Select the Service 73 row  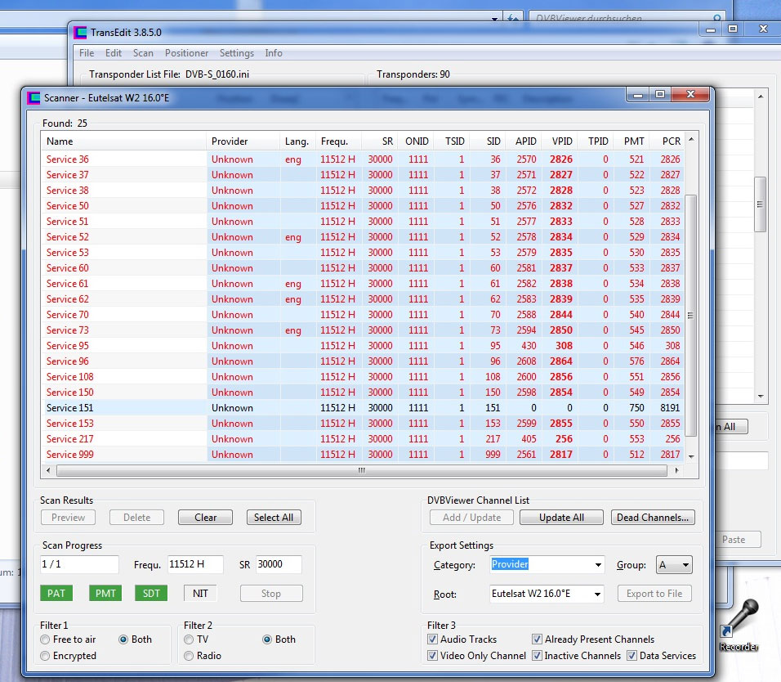point(363,330)
